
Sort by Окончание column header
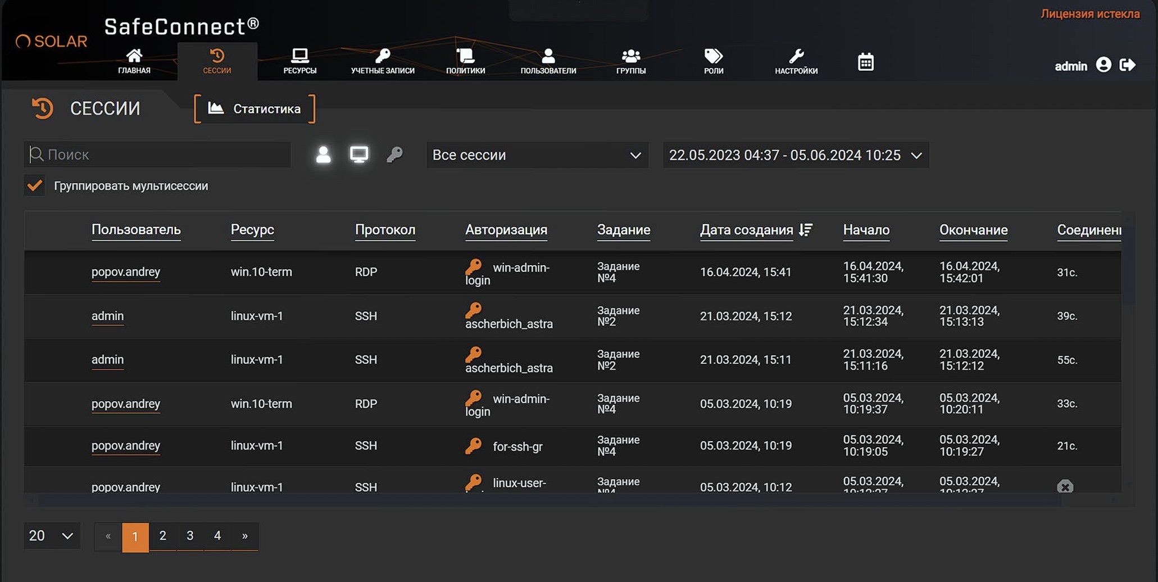click(x=973, y=230)
